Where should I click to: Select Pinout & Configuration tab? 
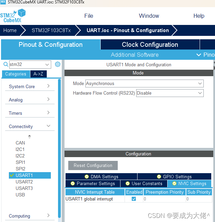click(x=51, y=44)
